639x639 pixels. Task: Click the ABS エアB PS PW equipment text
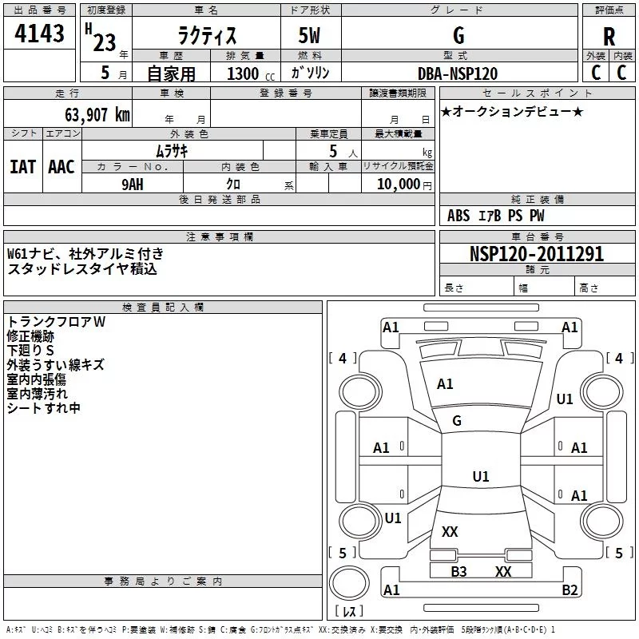click(x=495, y=215)
